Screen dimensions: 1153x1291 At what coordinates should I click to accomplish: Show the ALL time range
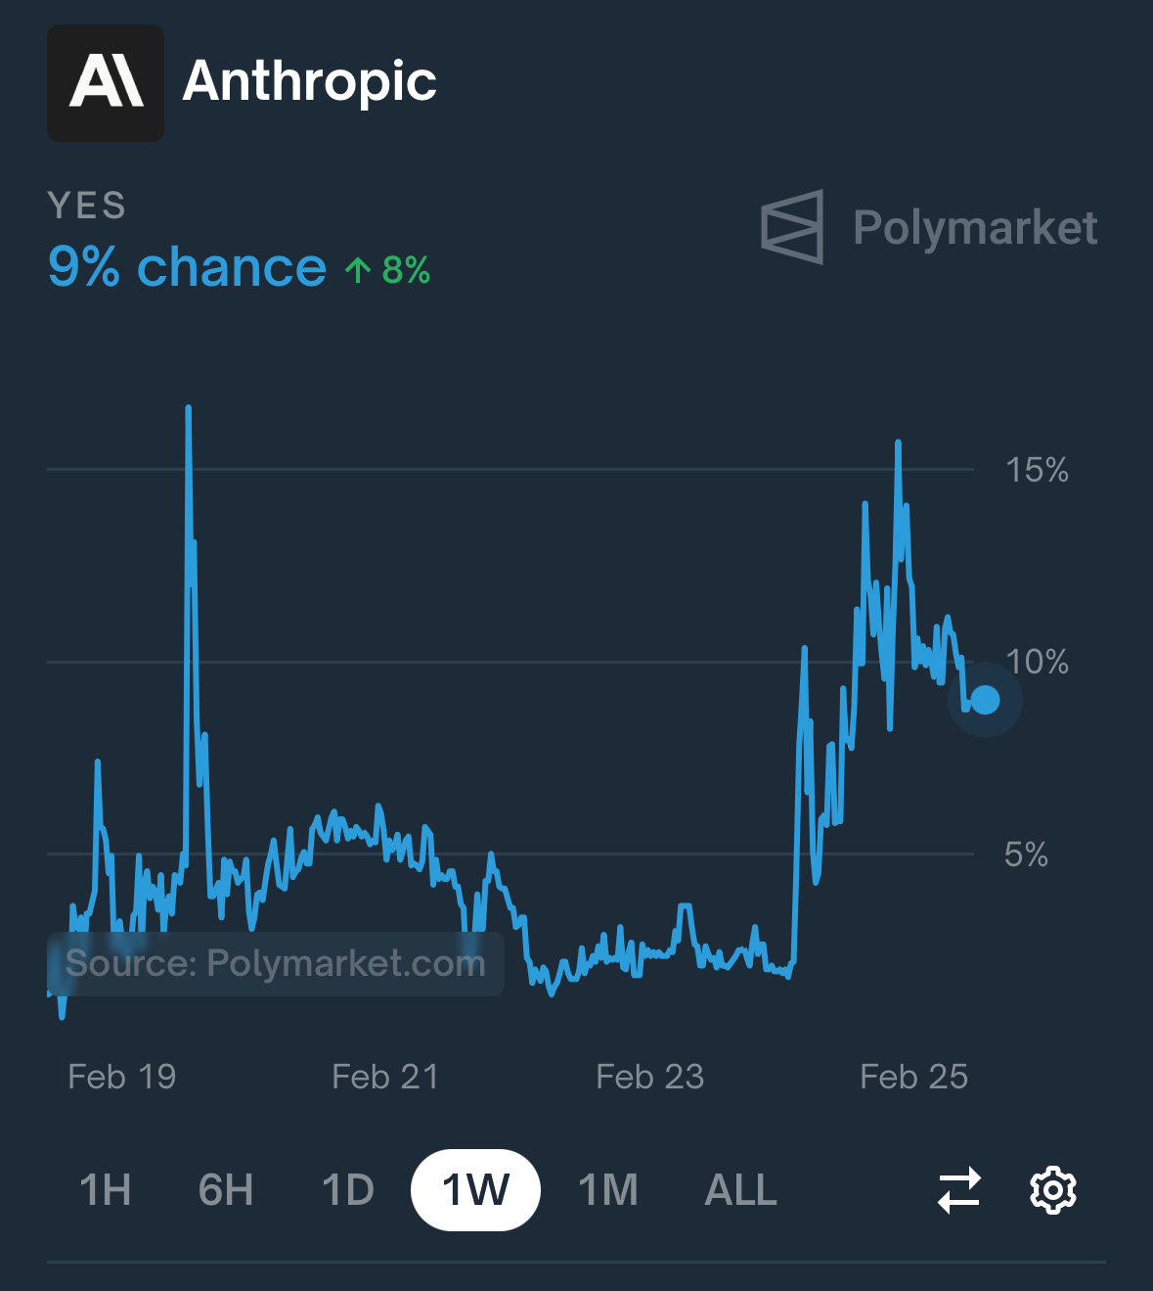741,1190
